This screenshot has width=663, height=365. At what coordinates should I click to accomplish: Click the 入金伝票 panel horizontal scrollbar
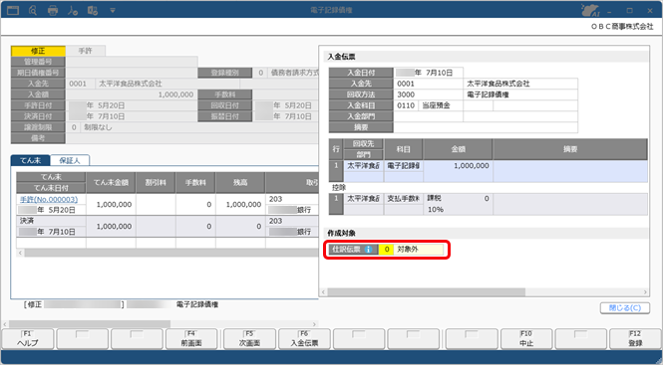427,292
